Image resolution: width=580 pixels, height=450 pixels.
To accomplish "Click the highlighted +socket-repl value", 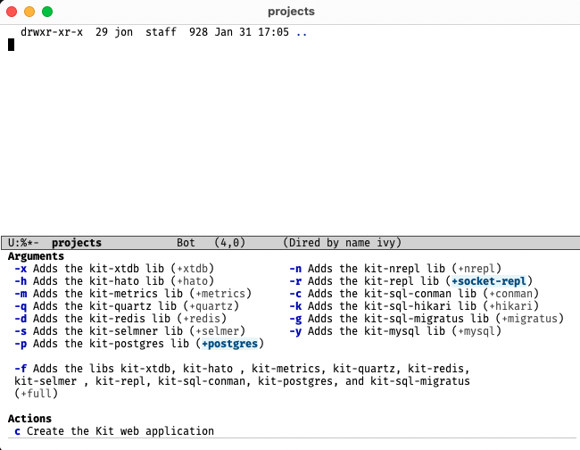I will click(x=489, y=281).
